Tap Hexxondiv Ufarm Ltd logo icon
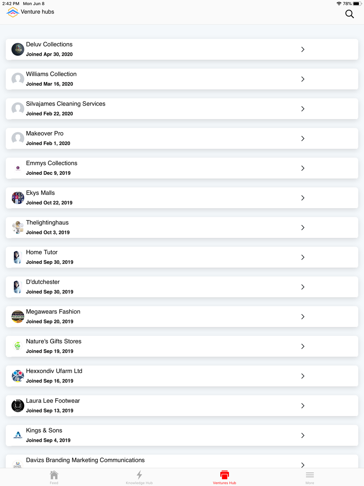Viewport: 364px width, 486px height. click(18, 376)
